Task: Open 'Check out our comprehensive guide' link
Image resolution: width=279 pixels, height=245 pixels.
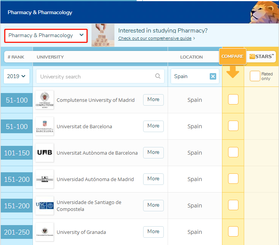Action: [x=155, y=38]
